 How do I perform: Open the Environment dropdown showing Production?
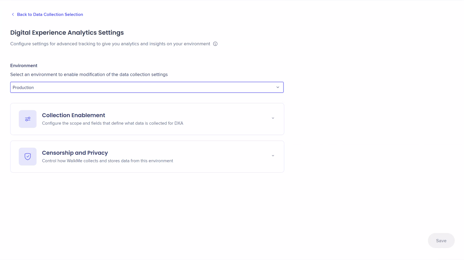click(146, 87)
